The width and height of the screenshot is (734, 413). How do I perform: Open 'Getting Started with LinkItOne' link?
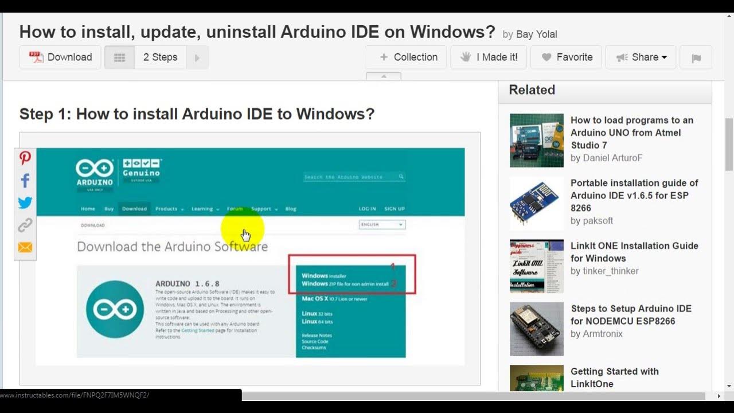point(615,377)
